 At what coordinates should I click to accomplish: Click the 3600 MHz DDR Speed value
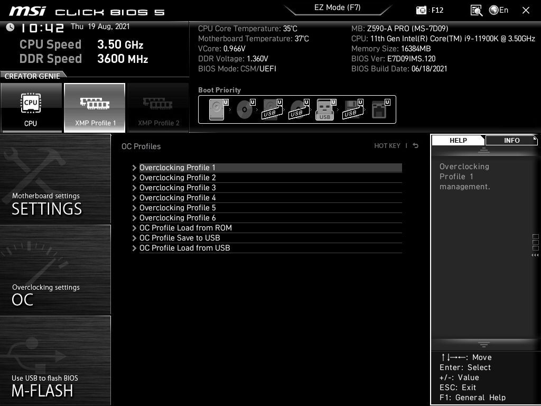tap(123, 59)
